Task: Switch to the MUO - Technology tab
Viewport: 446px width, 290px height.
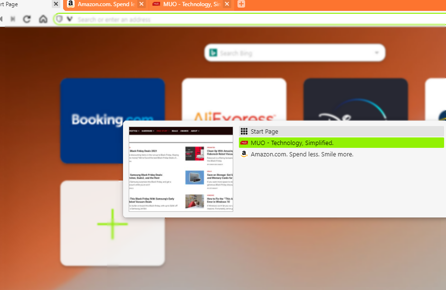Action: click(x=191, y=4)
